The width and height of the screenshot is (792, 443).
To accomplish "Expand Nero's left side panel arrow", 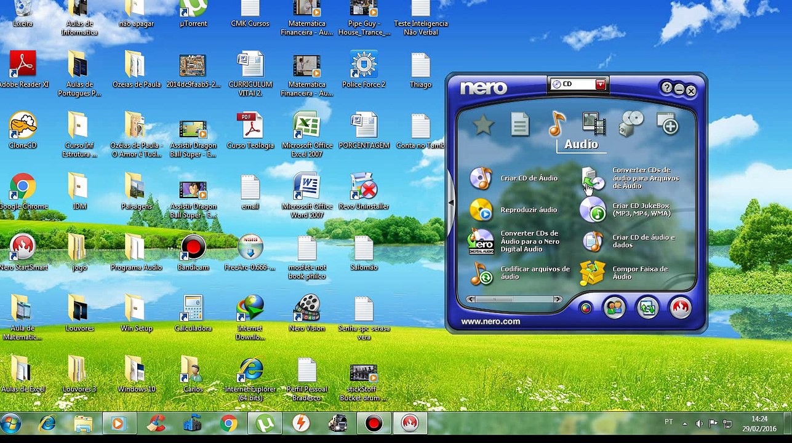I will click(x=450, y=203).
